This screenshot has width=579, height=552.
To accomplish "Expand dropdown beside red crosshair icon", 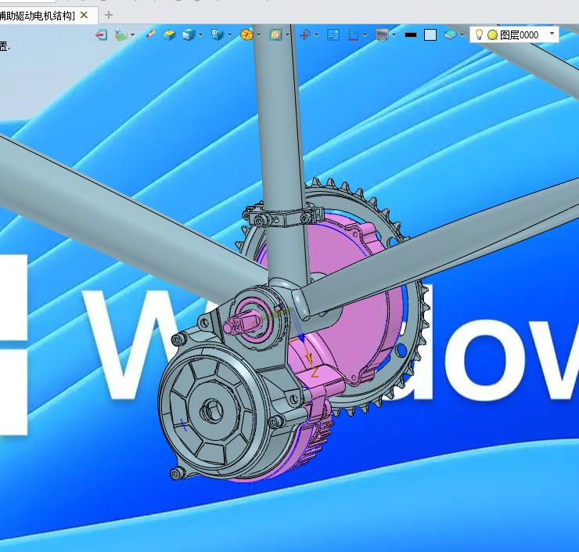I will [x=316, y=35].
